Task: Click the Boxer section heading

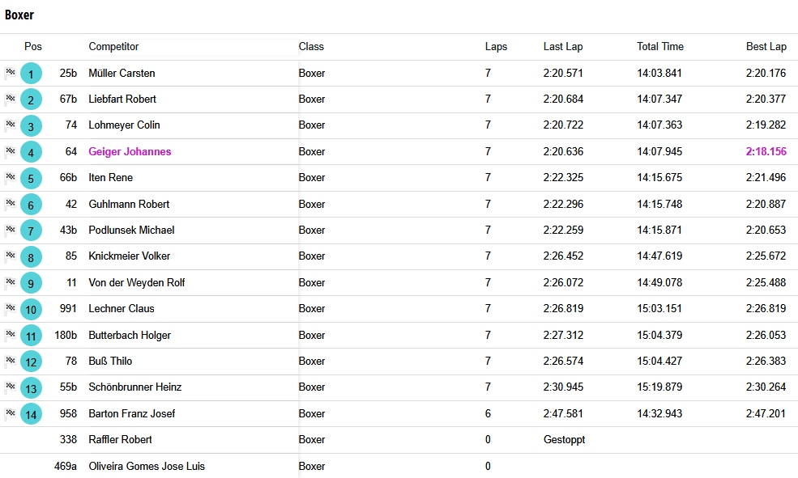Action: click(x=19, y=15)
